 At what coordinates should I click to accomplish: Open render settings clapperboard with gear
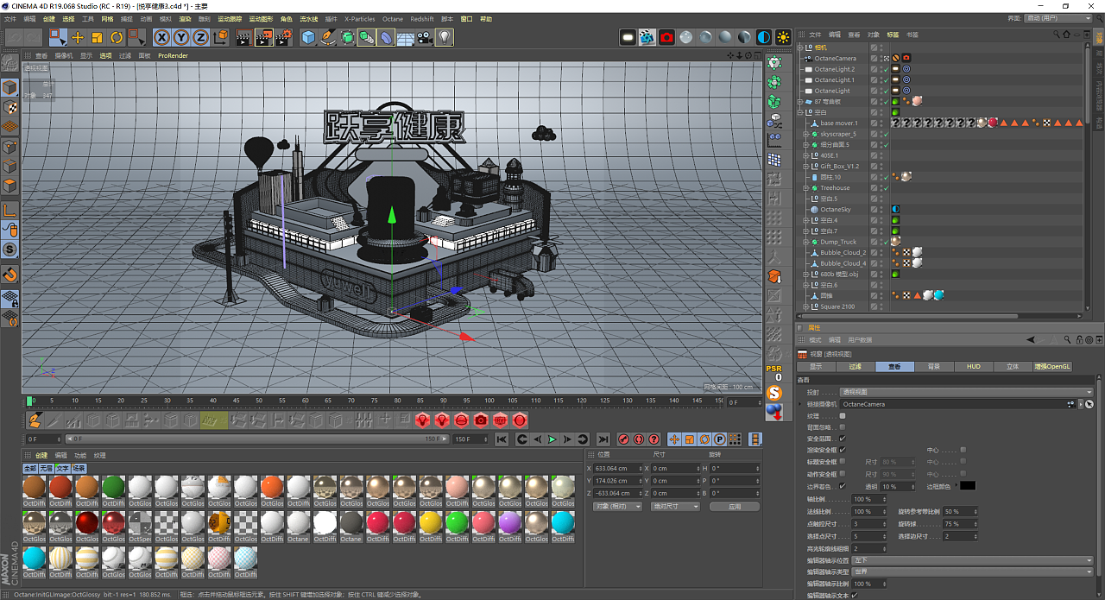coord(284,37)
